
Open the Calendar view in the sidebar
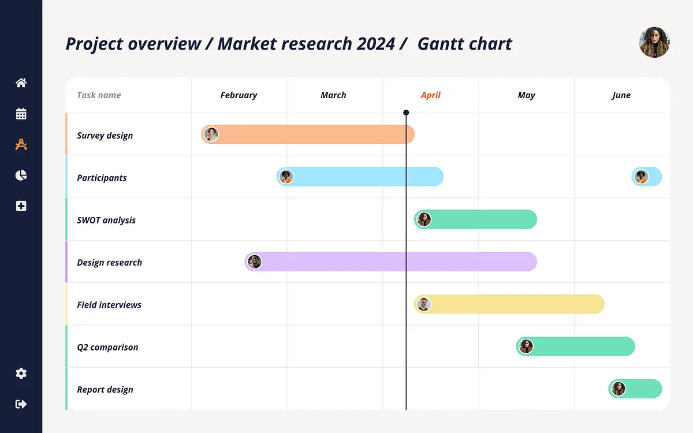(x=21, y=114)
